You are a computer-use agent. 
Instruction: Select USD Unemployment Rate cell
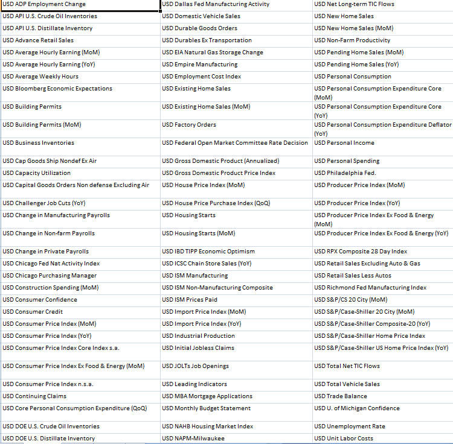pos(383,427)
